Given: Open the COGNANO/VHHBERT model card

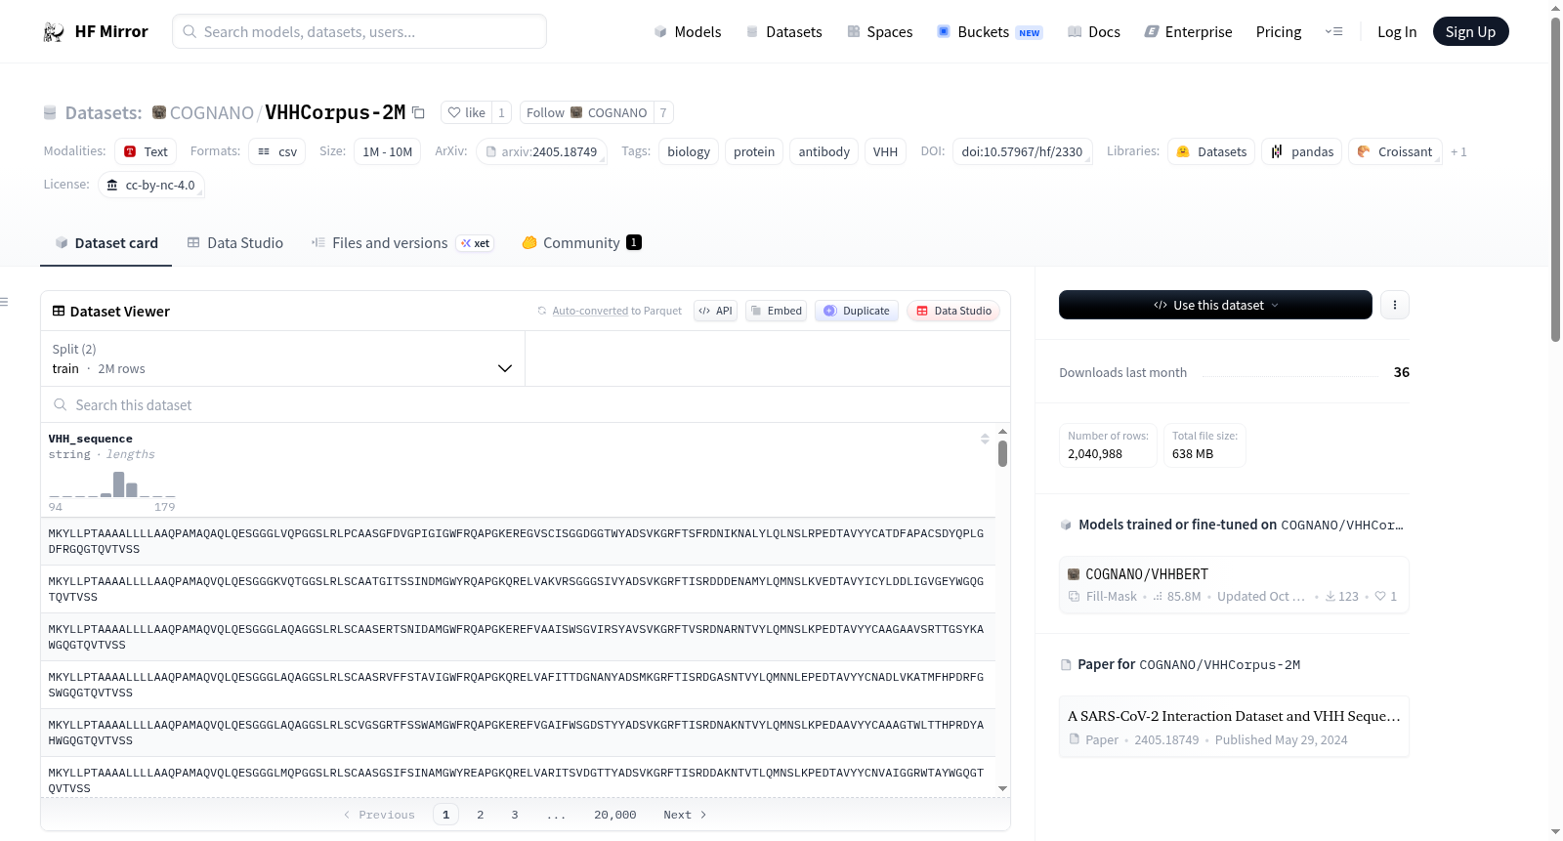Looking at the screenshot, I should (1234, 584).
